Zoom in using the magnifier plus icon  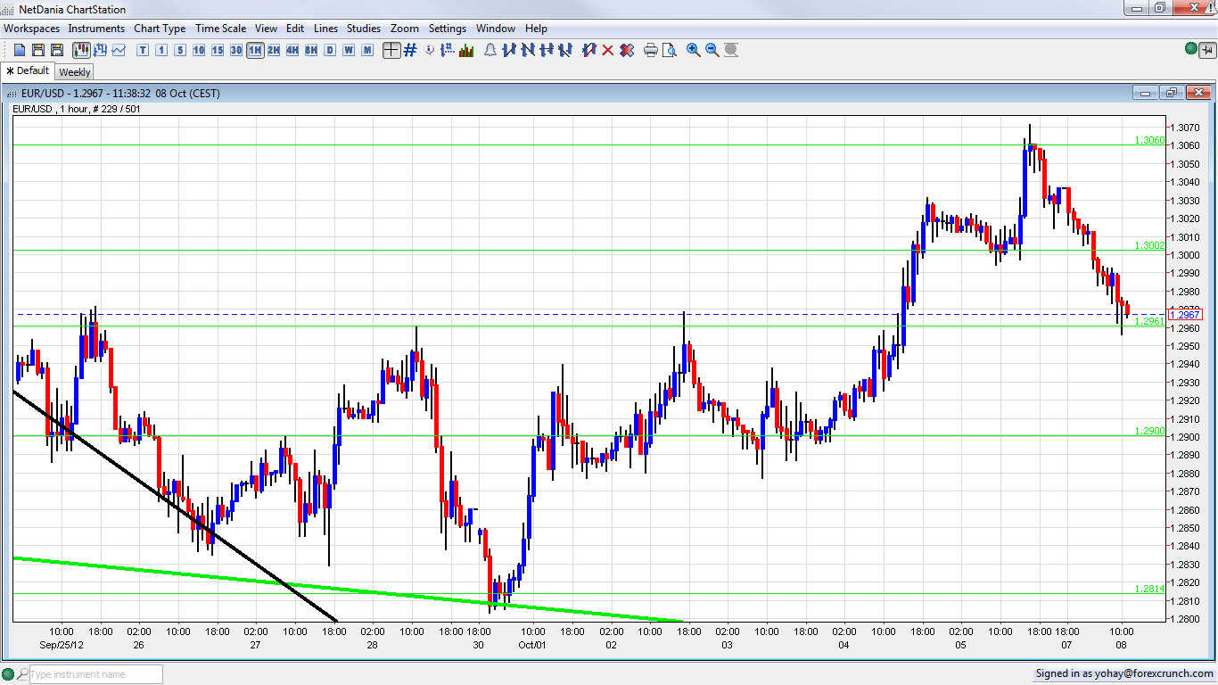pyautogui.click(x=693, y=50)
